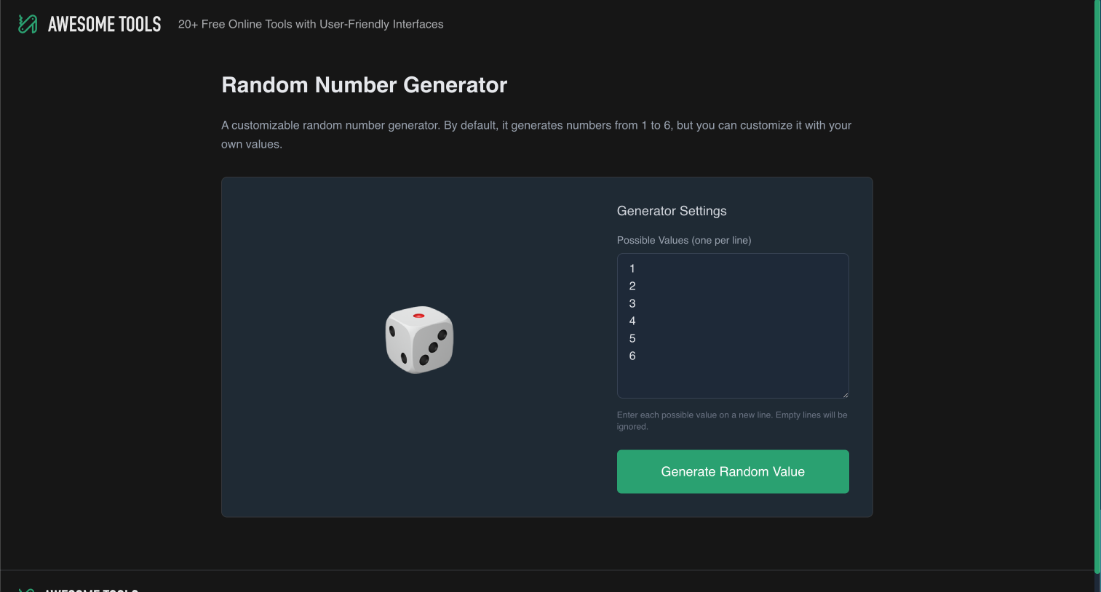Image resolution: width=1101 pixels, height=592 pixels.
Task: Click the empty space below value 6
Action: coord(733,379)
